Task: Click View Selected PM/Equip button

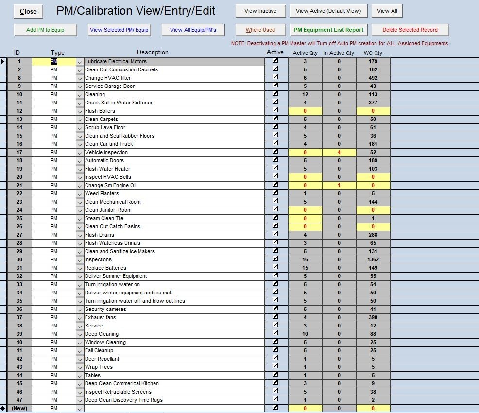Action: (119, 30)
